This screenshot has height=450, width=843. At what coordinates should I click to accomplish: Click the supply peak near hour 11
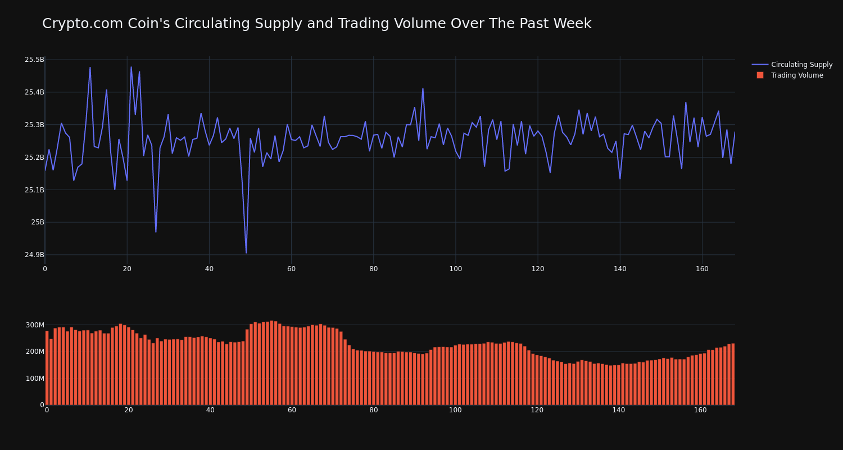(x=90, y=67)
